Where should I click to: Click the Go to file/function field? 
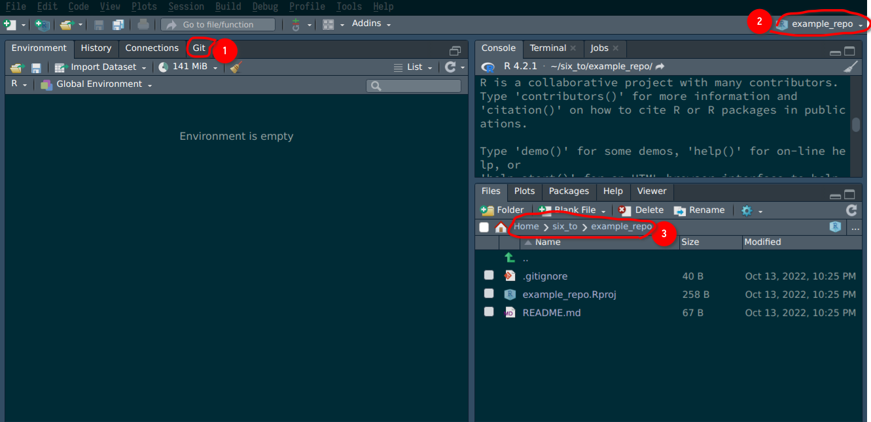tap(218, 25)
